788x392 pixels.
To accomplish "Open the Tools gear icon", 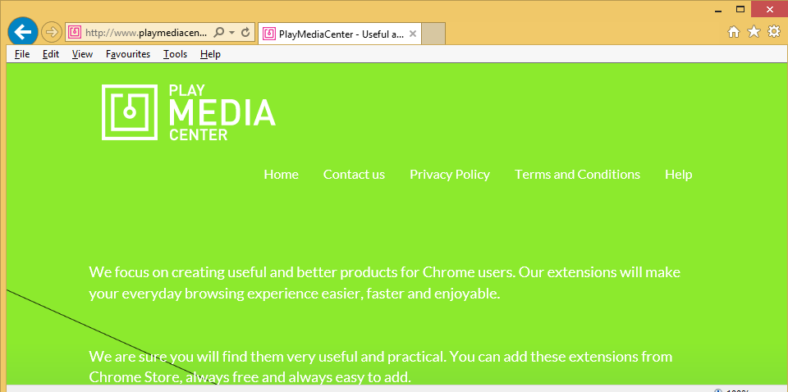I will [773, 32].
